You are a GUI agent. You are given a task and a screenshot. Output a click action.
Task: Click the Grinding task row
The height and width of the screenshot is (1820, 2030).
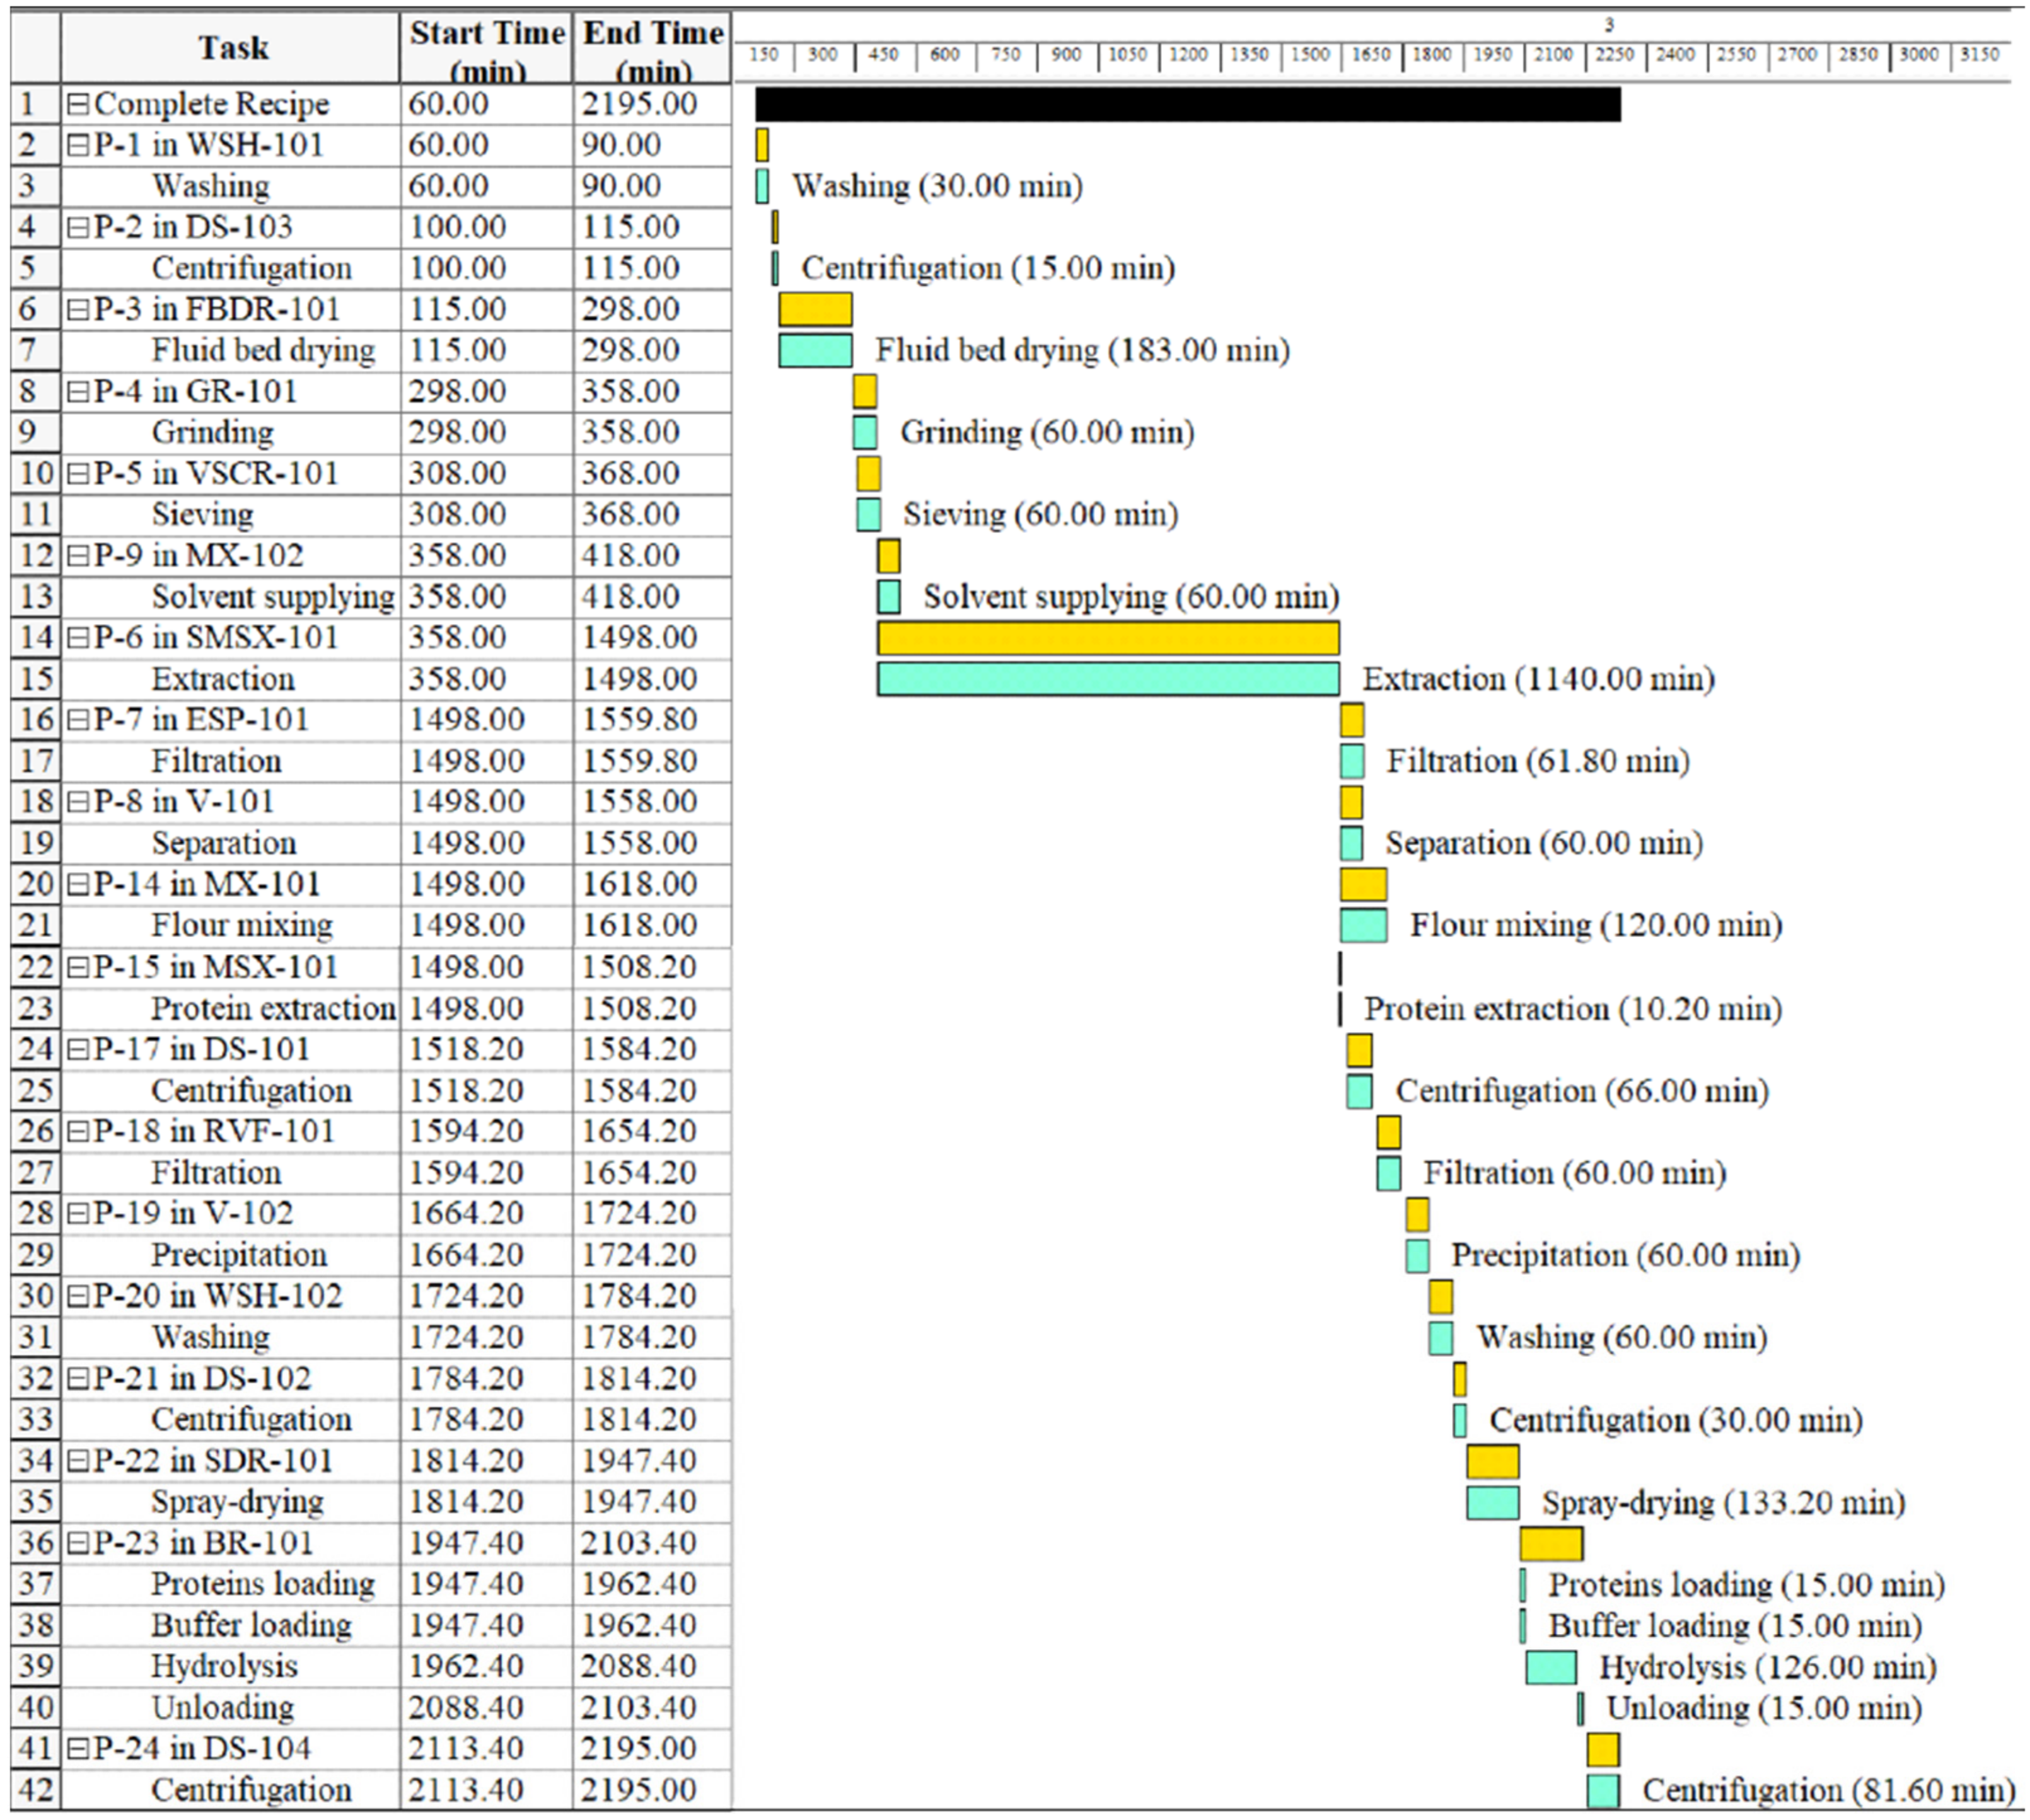[212, 433]
